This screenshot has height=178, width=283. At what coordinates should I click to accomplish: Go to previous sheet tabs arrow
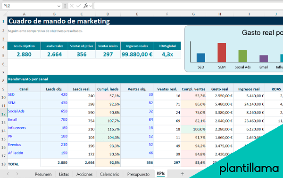click(x=8, y=174)
